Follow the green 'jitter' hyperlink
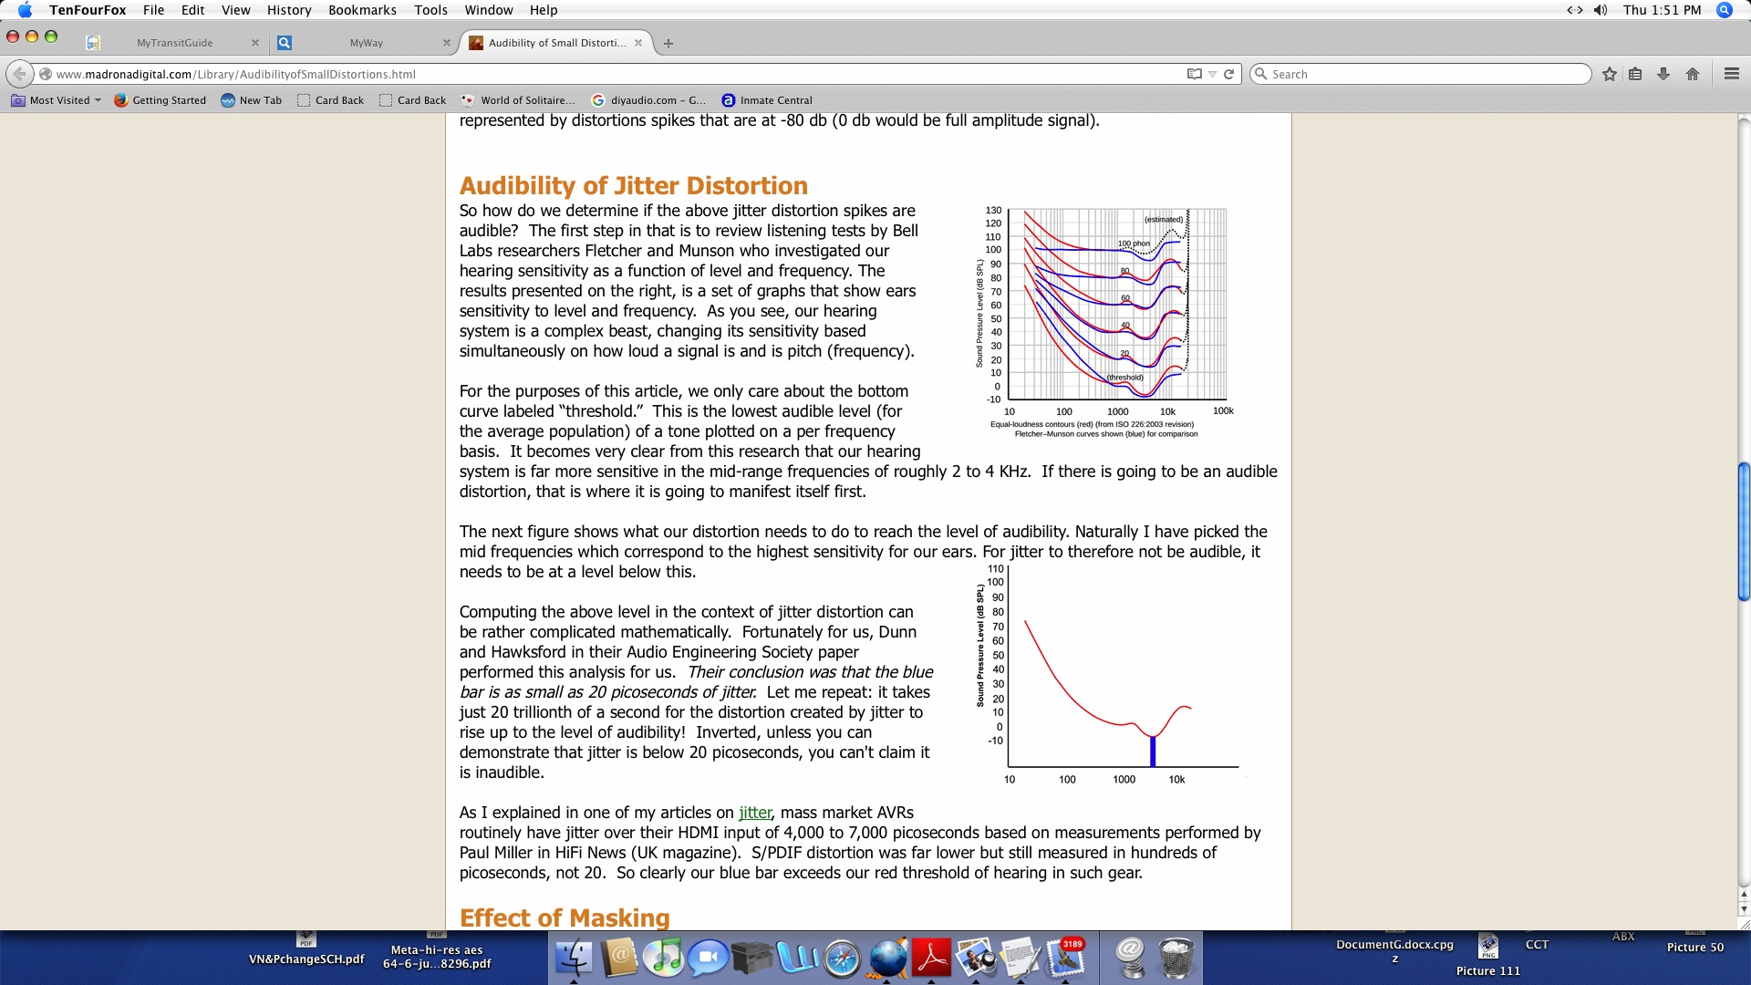1751x985 pixels. [754, 813]
